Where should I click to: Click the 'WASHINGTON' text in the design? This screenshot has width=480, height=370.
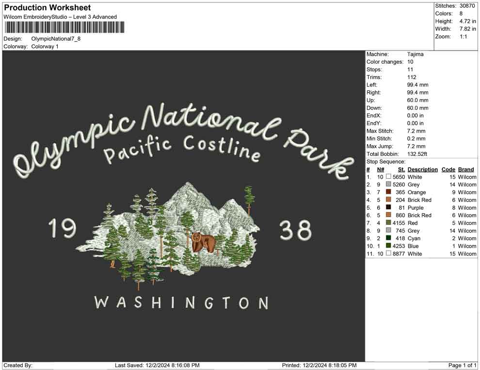coord(181,303)
